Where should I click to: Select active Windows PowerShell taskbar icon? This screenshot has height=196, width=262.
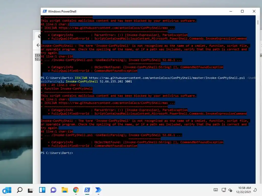tap(87, 190)
